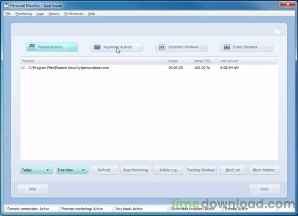Image resolution: width=298 pixels, height=216 pixels.
Task: Open the Tree View mode dropdown
Action: [x=72, y=170]
